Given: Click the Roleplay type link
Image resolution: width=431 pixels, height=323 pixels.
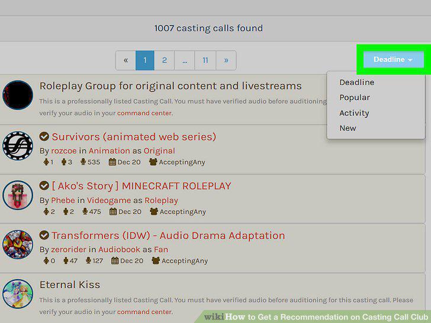Looking at the screenshot, I should tap(161, 200).
